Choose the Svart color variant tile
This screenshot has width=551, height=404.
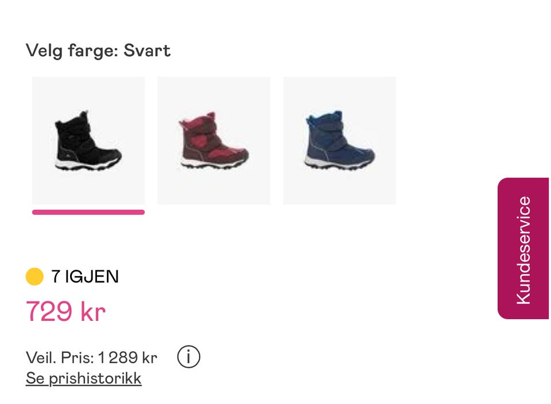point(88,140)
